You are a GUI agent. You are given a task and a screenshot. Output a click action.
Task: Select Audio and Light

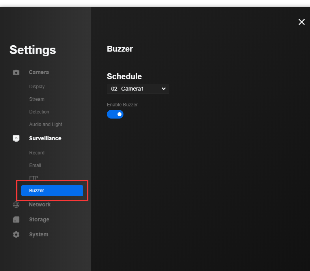[46, 124]
